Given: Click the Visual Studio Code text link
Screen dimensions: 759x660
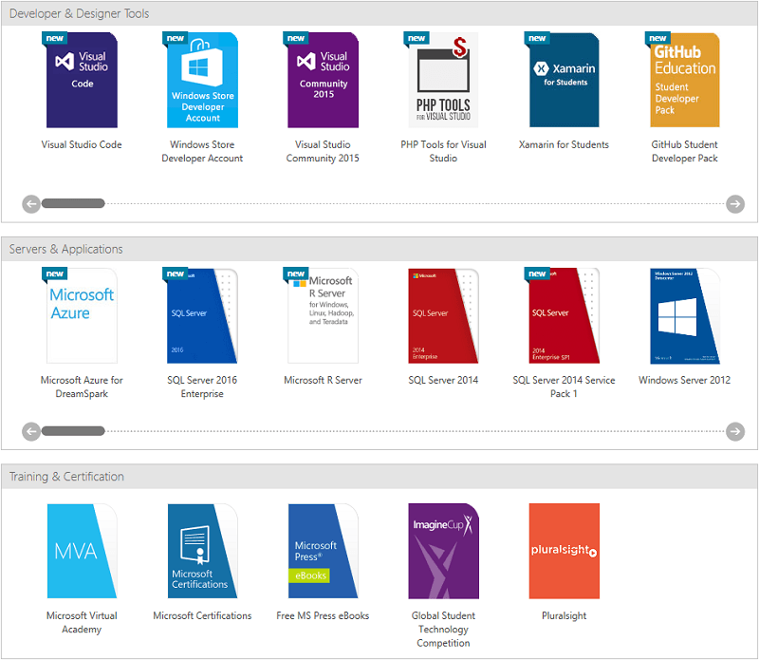Looking at the screenshot, I should tap(82, 144).
